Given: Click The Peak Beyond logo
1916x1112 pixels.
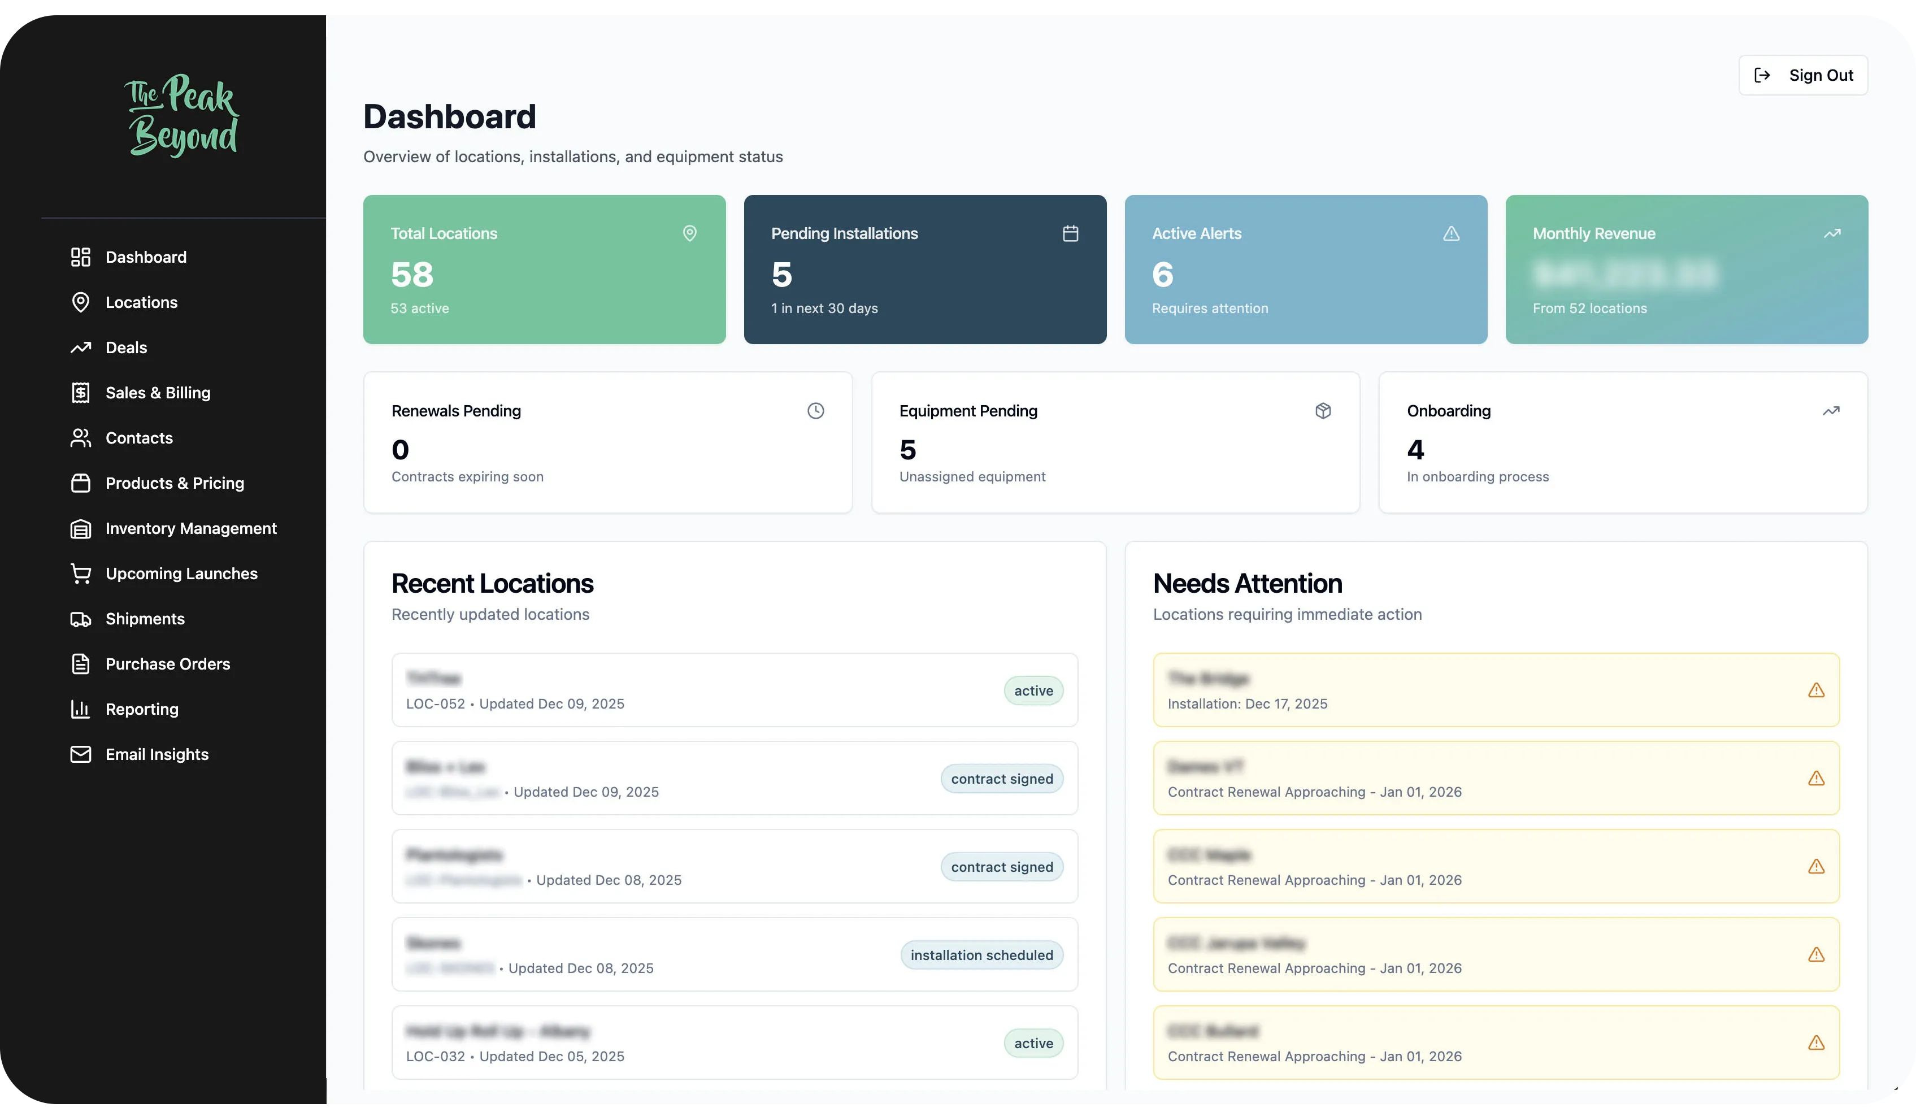Looking at the screenshot, I should point(182,114).
